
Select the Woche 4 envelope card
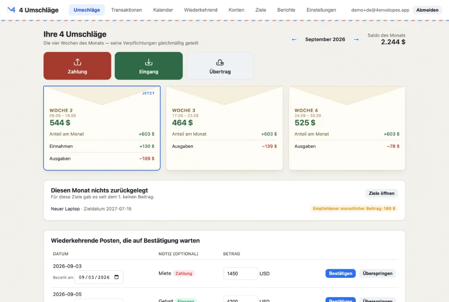pos(347,128)
